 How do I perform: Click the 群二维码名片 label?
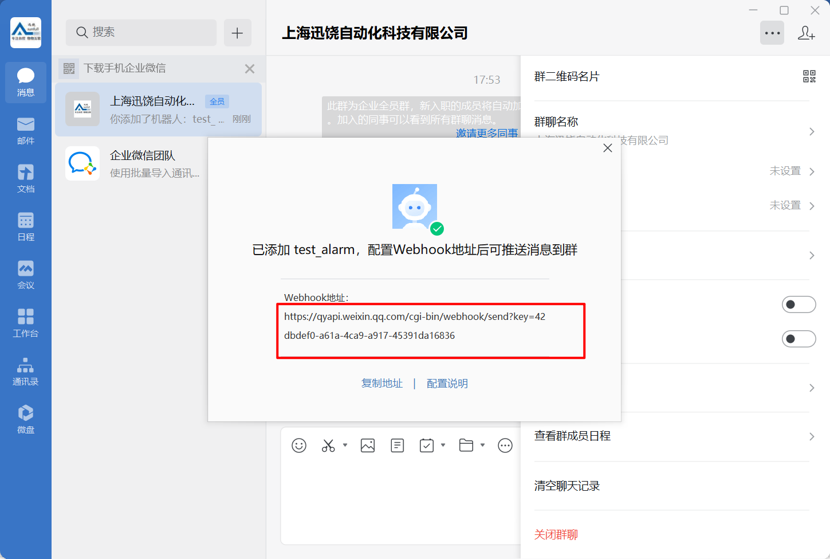[x=567, y=76]
